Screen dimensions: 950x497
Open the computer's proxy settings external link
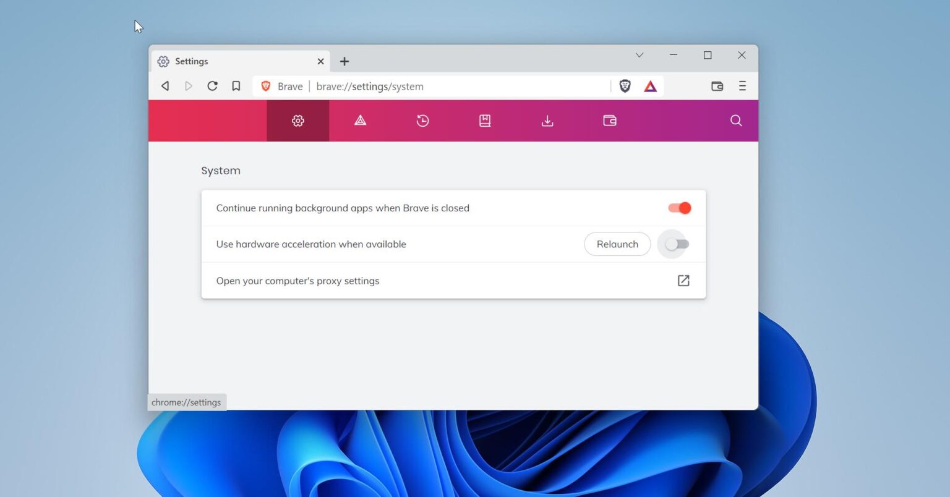[683, 281]
